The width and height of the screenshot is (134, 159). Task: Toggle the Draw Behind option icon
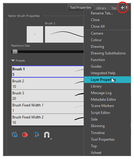[x=15, y=135]
